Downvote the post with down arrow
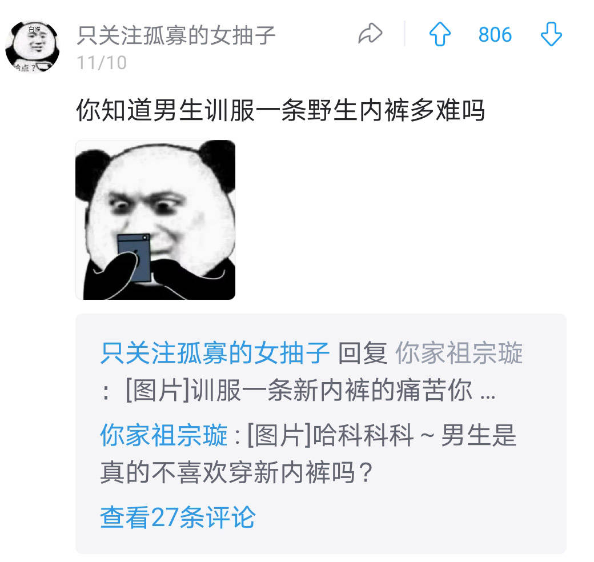 (x=551, y=34)
